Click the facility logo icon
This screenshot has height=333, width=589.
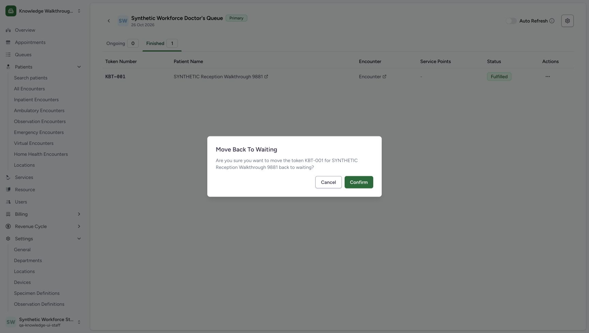pyautogui.click(x=11, y=11)
